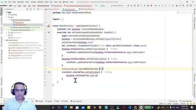Screen dimensions: 196x110
Task: Click the override gutter icon on line 13
Action: coord(49,32)
